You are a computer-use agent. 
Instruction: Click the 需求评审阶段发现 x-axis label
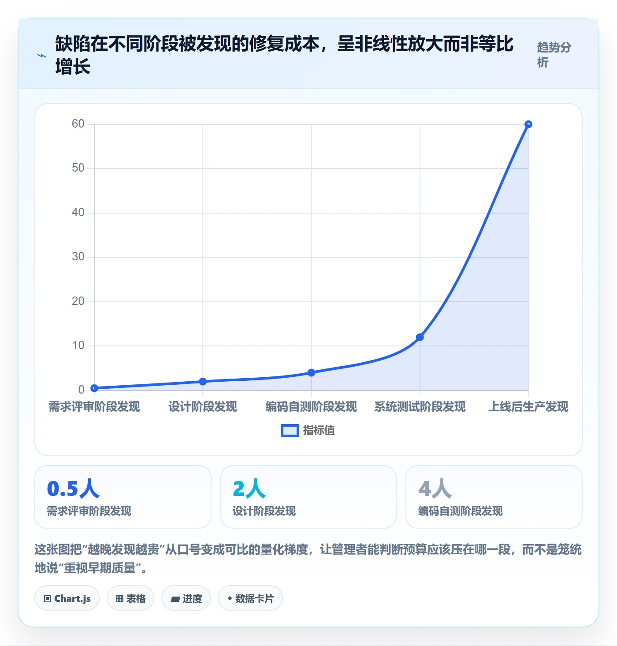click(94, 407)
